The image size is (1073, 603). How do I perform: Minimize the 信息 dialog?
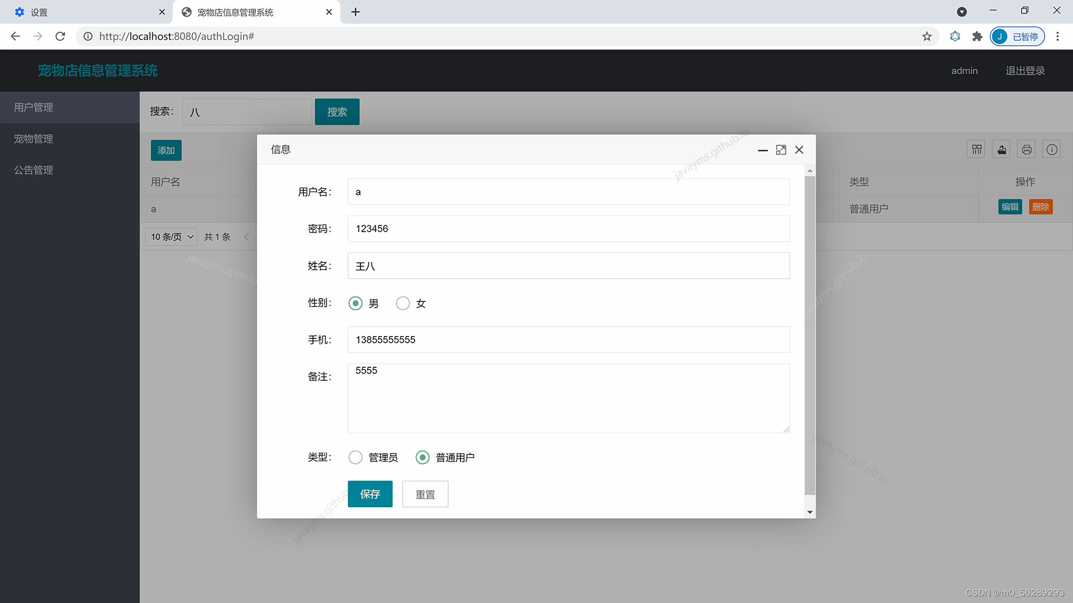click(x=762, y=150)
